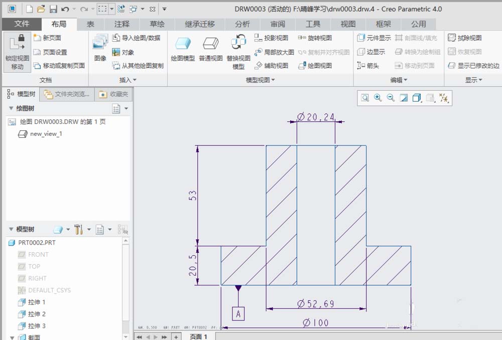This screenshot has height=340, width=502.
Task: Click Component Display (元件显示)
Action: click(374, 38)
